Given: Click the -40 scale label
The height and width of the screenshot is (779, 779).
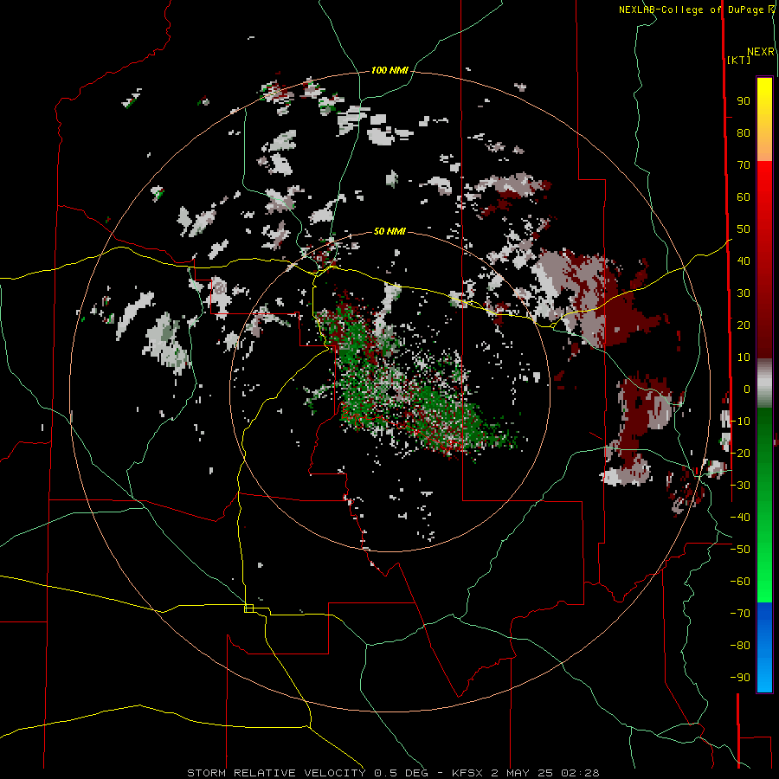Looking at the screenshot, I should coord(740,518).
